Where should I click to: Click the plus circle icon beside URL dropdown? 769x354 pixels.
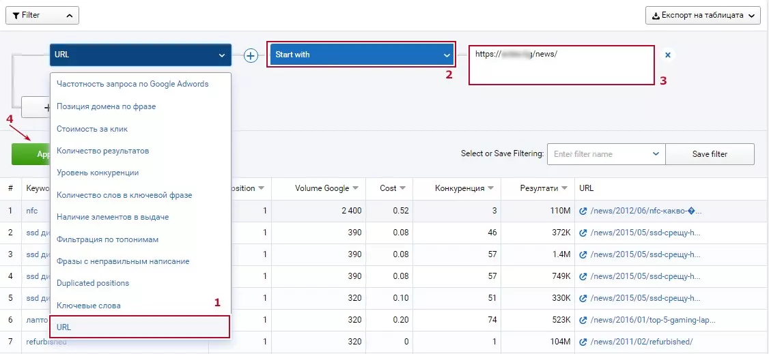(x=251, y=55)
